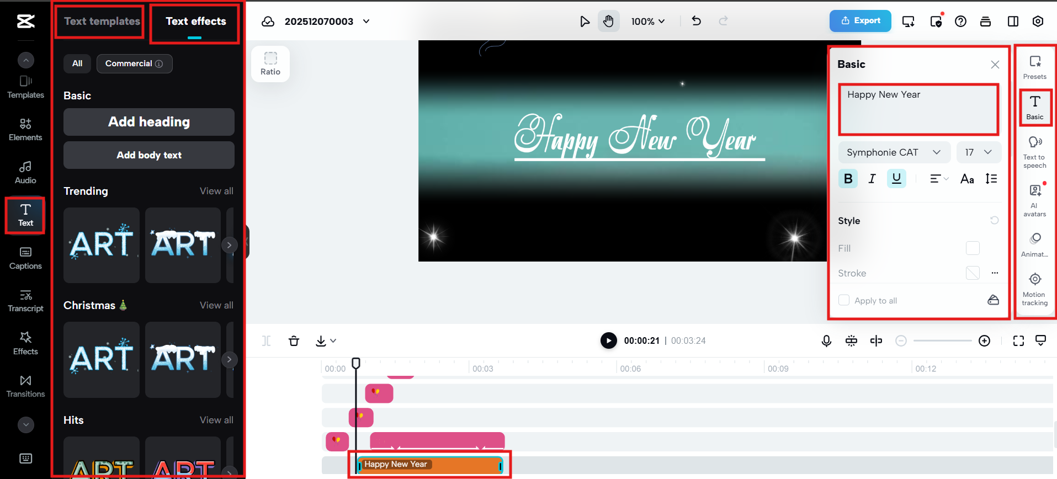This screenshot has height=479, width=1057.
Task: Select the pointer select tool
Action: pyautogui.click(x=585, y=22)
